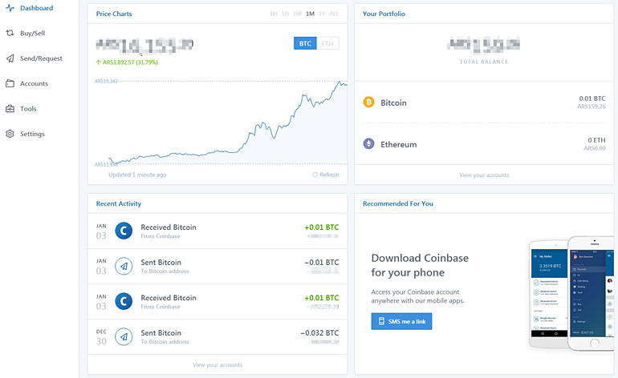Viewport: 618px width, 378px height.
Task: Open the Dec 30 Sent Bitcoin transaction
Action: tap(218, 336)
